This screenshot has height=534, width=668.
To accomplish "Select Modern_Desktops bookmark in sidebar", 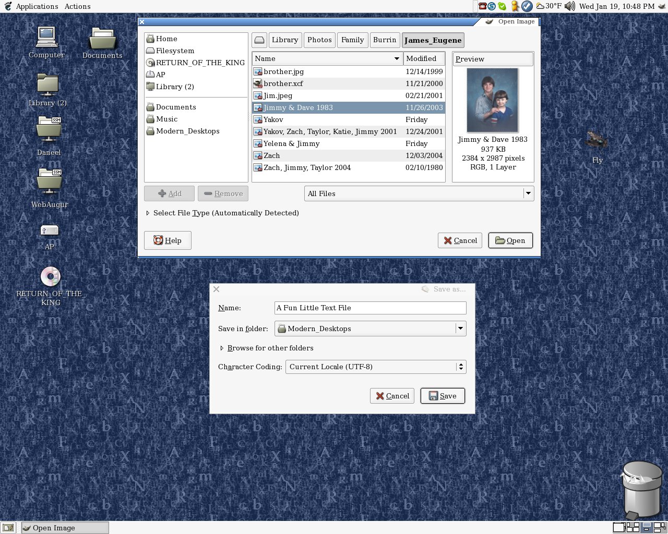I will tap(196, 131).
